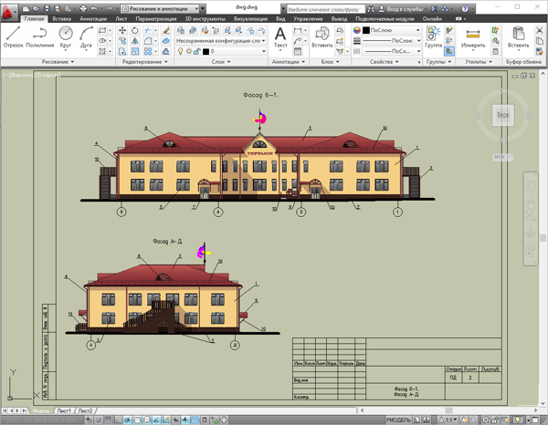Viewport: 548px width, 425px height.
Task: Toggle group selection button in Группы panel
Action: tap(449, 52)
